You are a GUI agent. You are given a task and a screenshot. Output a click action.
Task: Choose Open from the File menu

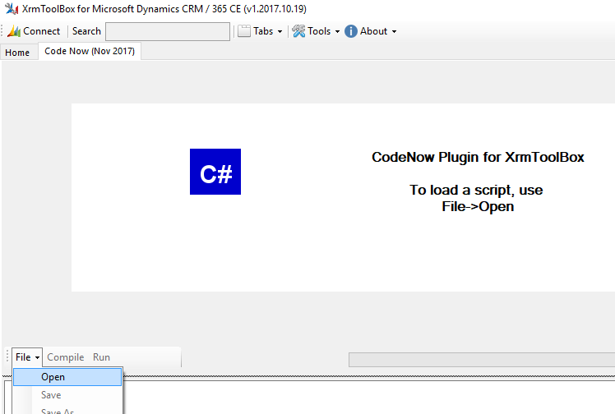coord(53,377)
